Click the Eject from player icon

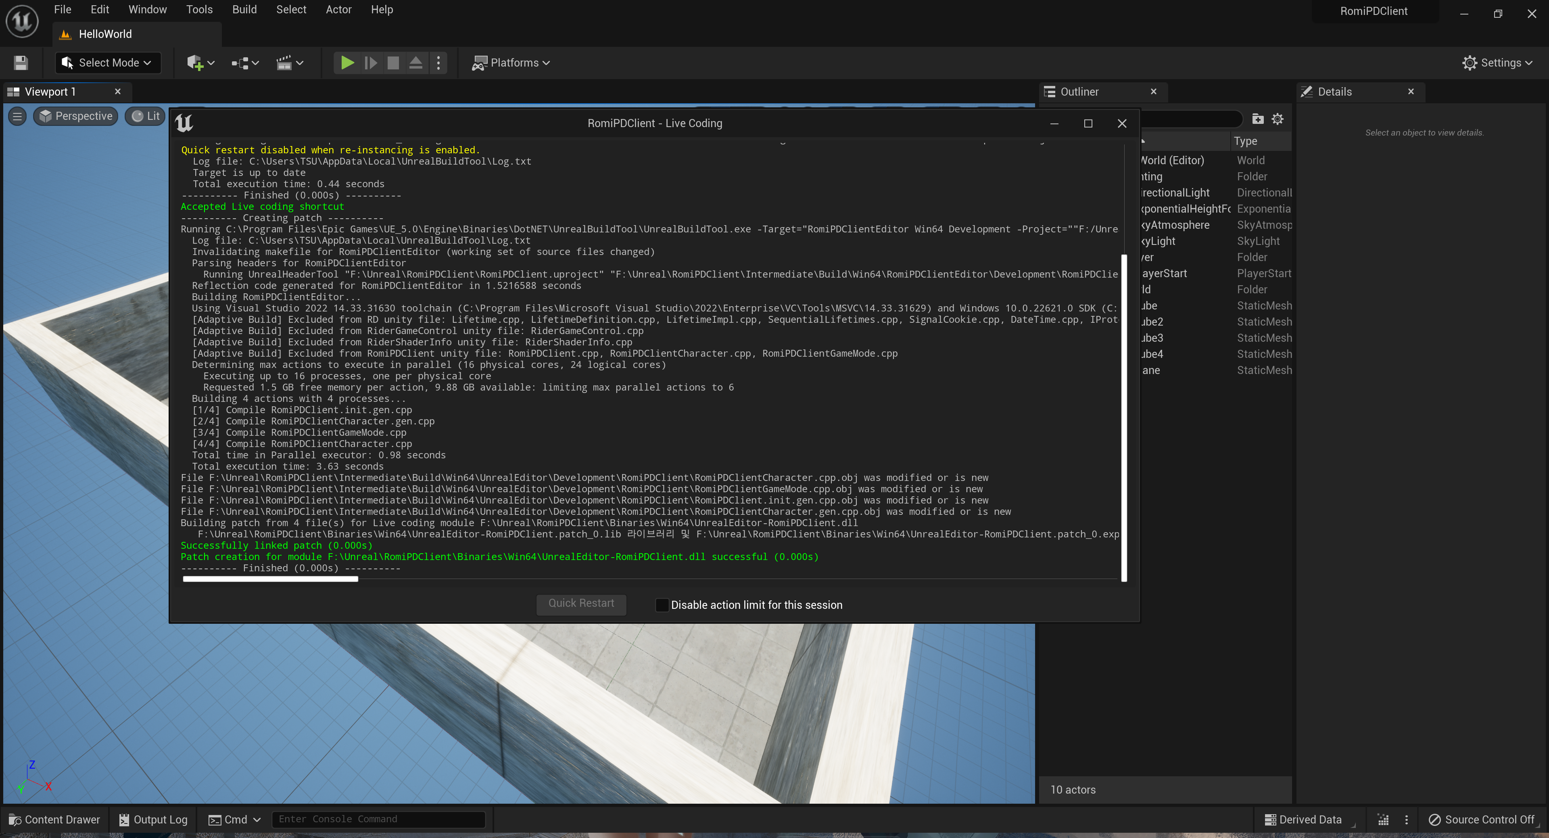click(415, 63)
